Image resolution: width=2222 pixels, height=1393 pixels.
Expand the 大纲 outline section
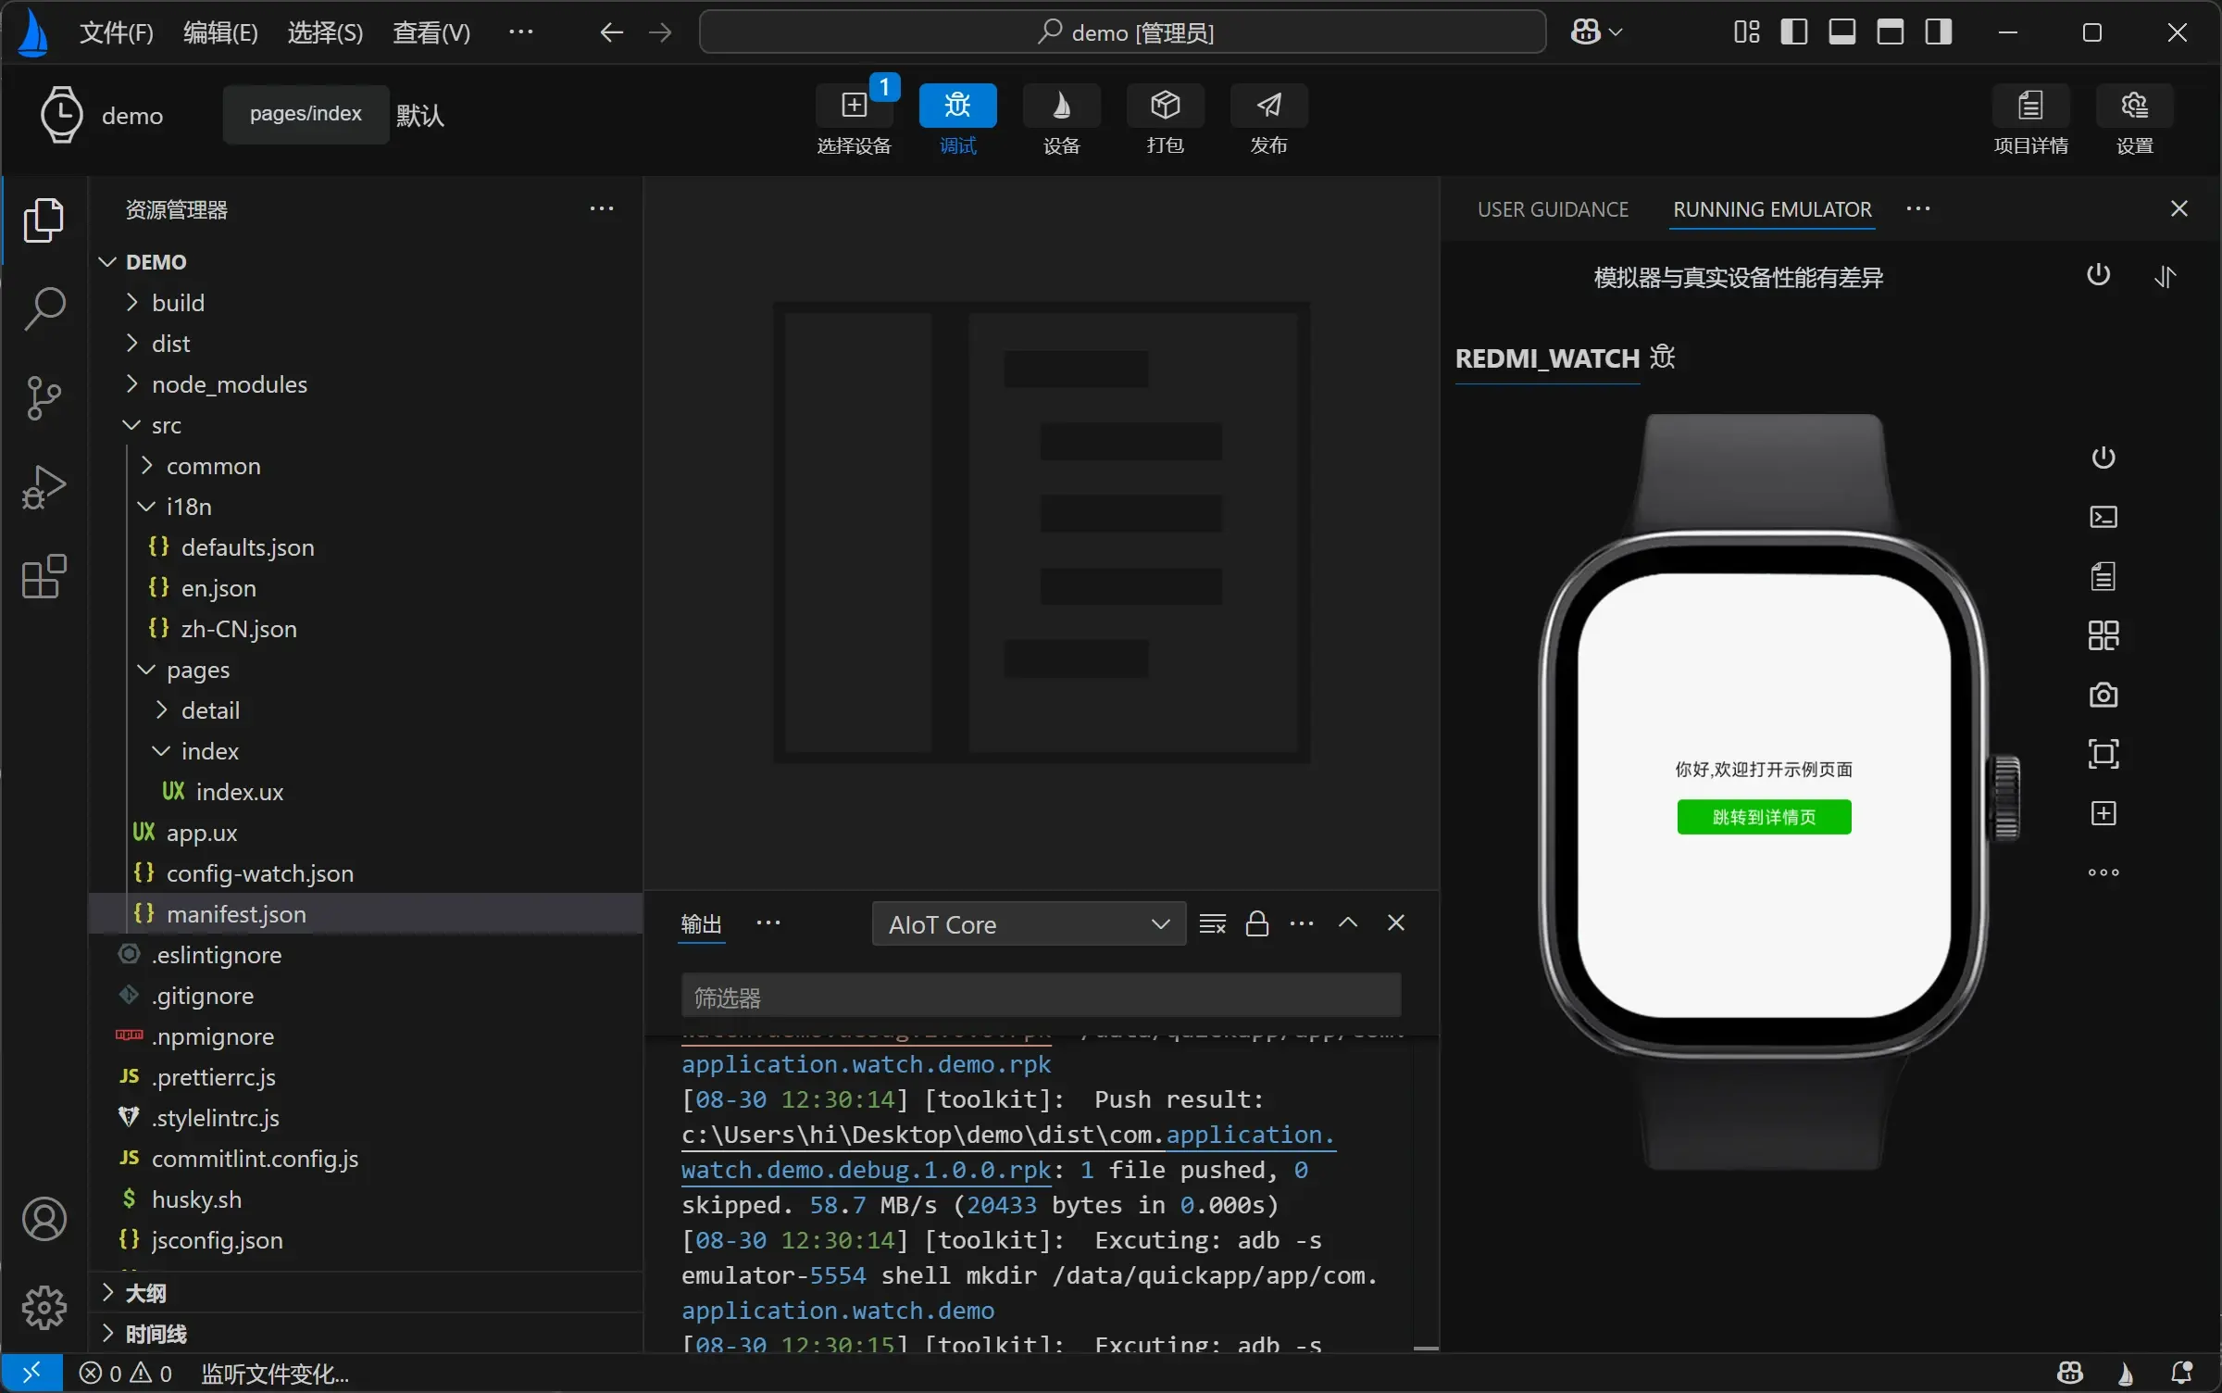366,1293
